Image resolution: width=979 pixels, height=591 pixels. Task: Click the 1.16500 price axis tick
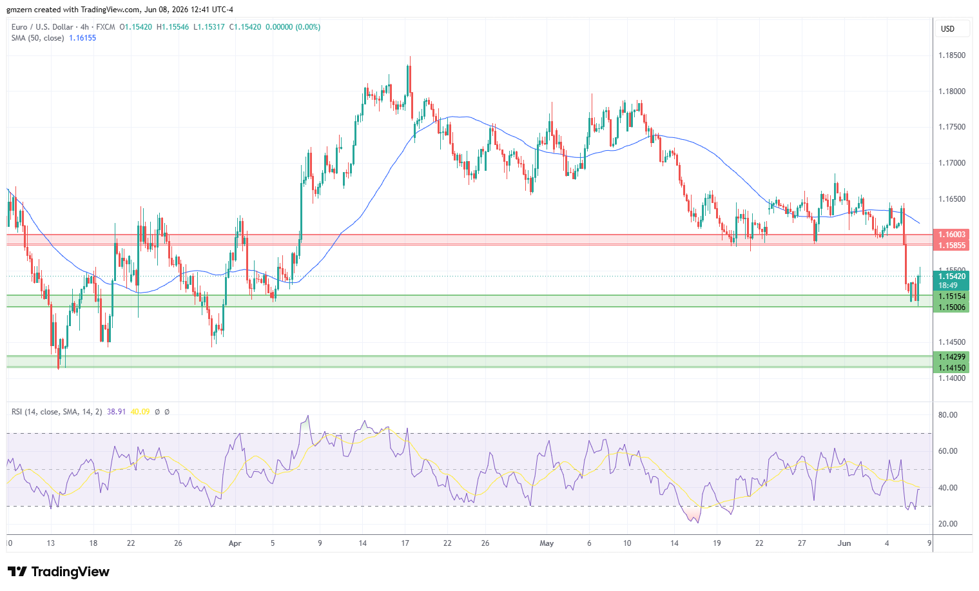pyautogui.click(x=952, y=199)
